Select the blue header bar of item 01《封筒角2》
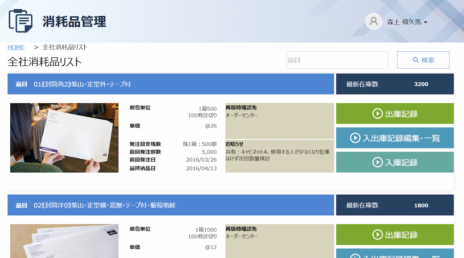 coord(170,84)
